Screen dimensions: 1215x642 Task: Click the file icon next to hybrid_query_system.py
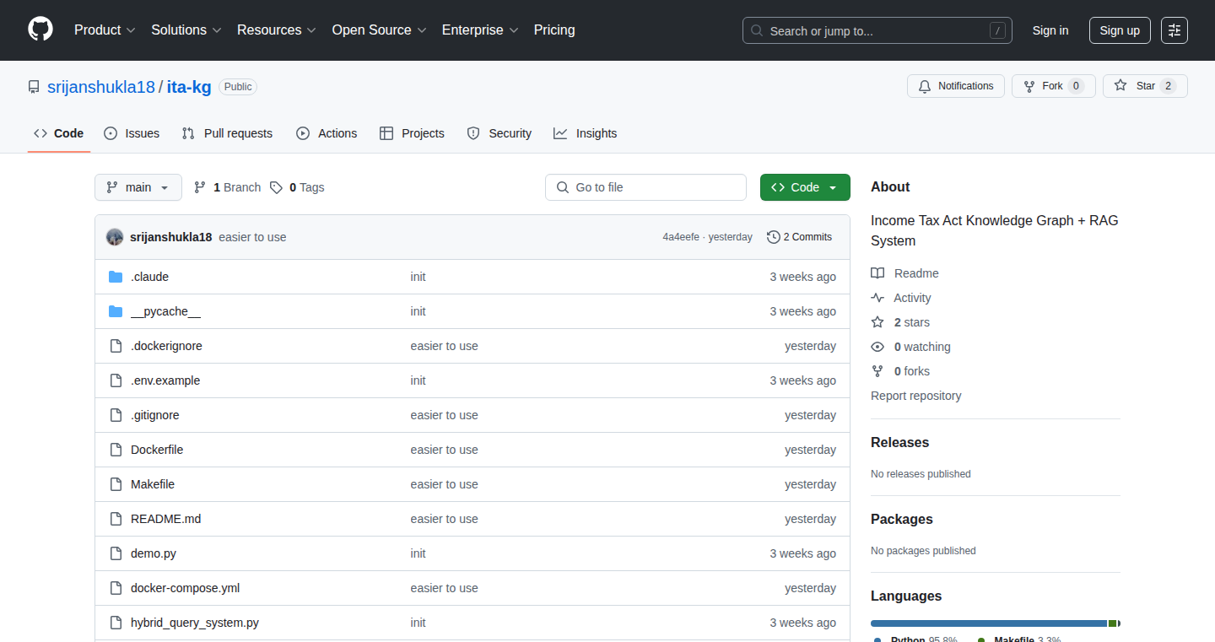coord(116,623)
